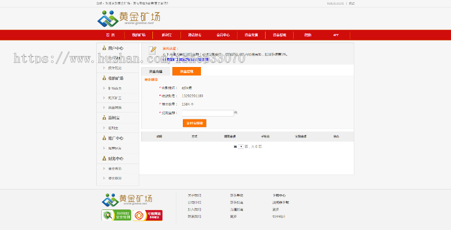Image resolution: width=451 pixels, height=230 pixels.
Task: Click the notepad pencil icon near 实名认证
Action: click(152, 50)
